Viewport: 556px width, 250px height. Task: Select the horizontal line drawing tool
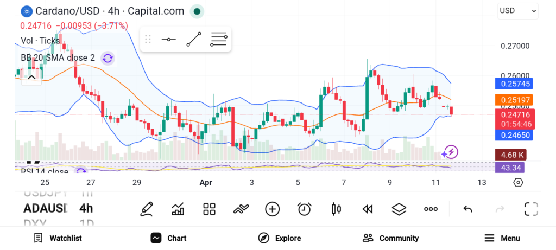pos(168,40)
